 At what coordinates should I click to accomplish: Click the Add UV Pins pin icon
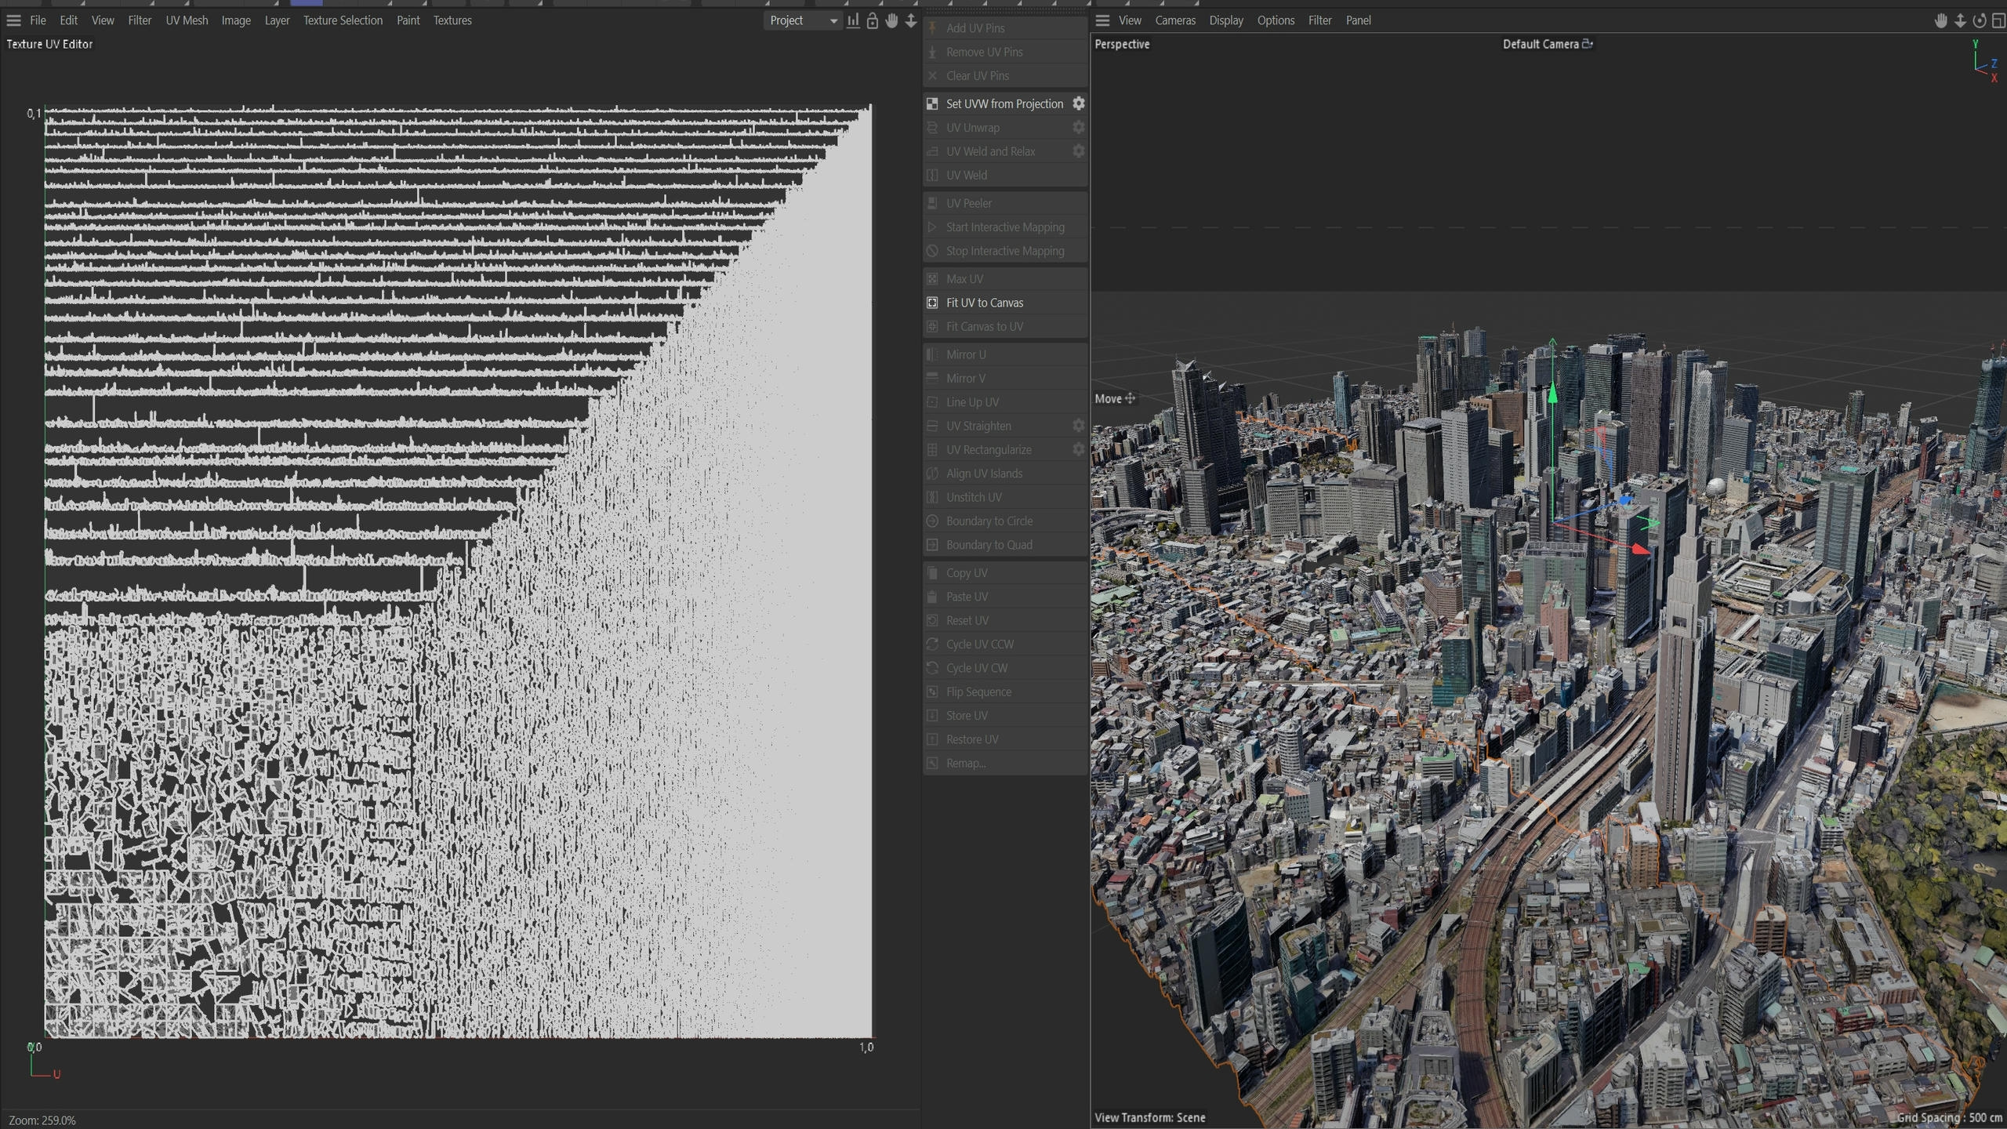click(932, 28)
